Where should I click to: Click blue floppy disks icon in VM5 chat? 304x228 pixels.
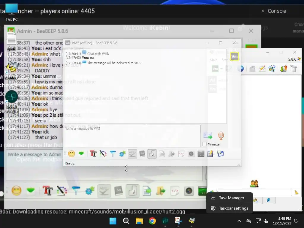pyautogui.click(x=221, y=154)
